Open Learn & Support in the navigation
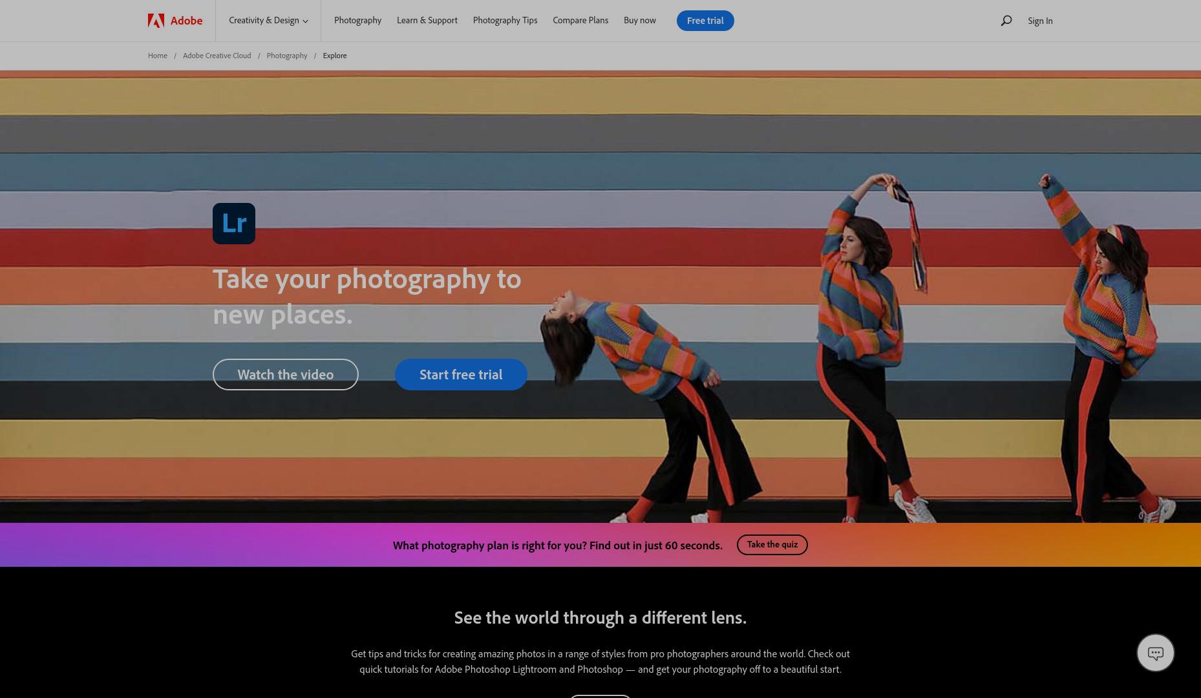1201x698 pixels. click(427, 21)
